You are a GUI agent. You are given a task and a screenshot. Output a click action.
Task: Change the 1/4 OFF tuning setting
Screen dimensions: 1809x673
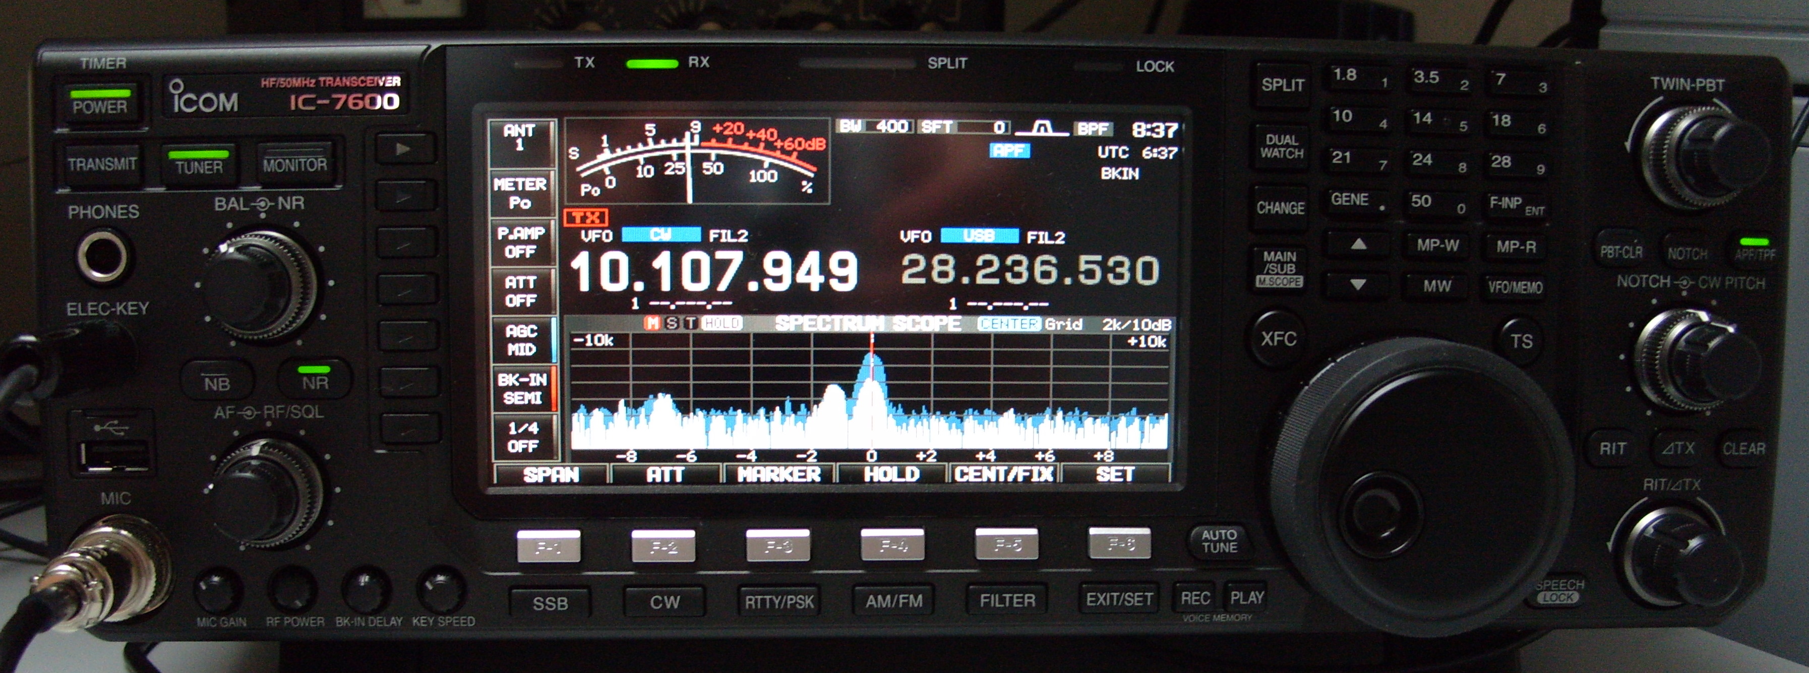click(523, 437)
